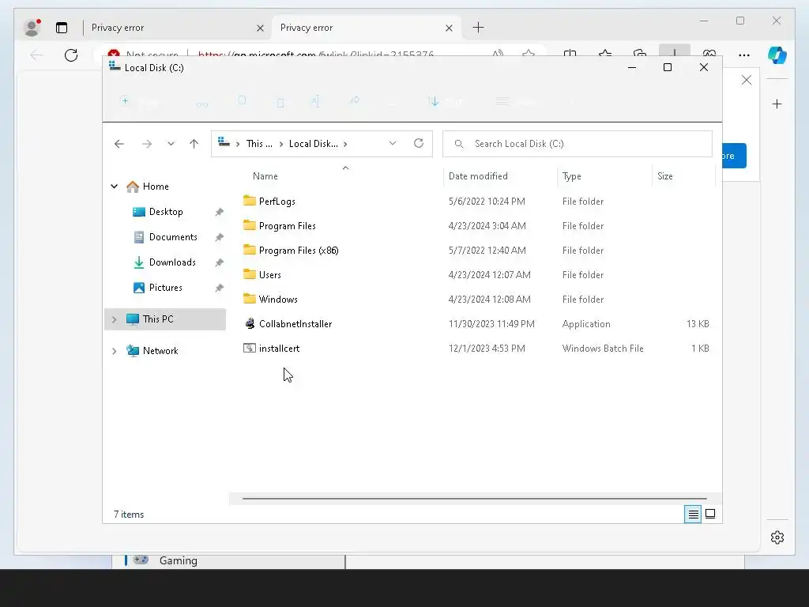
Task: Expand the Network tree node
Action: (x=114, y=351)
